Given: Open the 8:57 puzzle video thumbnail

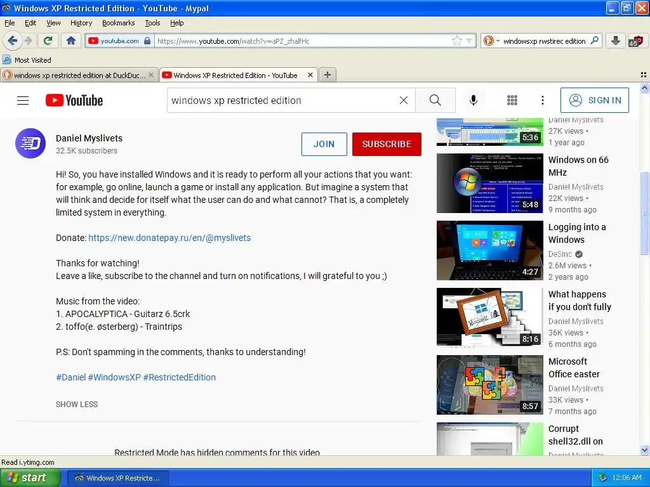Looking at the screenshot, I should pyautogui.click(x=490, y=385).
